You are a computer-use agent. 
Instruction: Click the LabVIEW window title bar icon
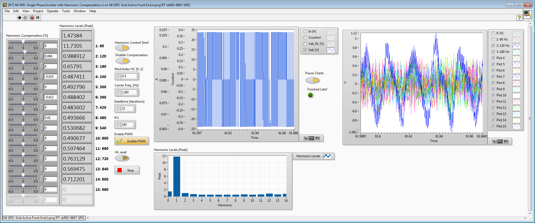coord(5,5)
